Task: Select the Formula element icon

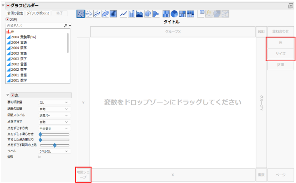Action: [x=209, y=14]
